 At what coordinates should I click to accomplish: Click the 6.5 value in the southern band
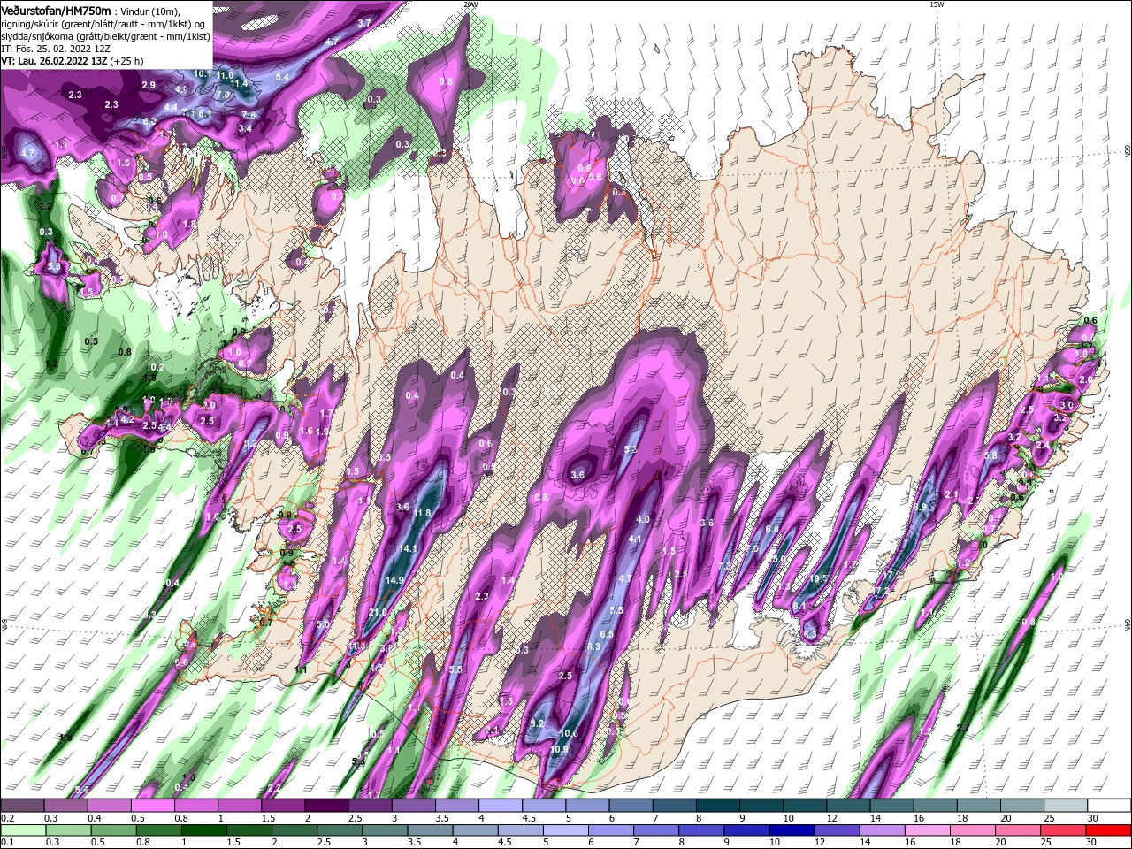[x=607, y=634]
